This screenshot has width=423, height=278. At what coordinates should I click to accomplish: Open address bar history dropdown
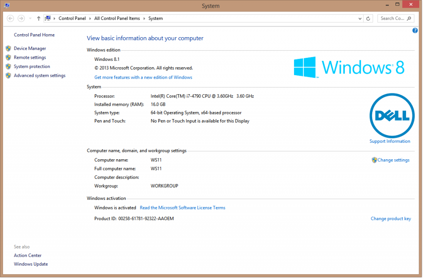pyautogui.click(x=360, y=19)
